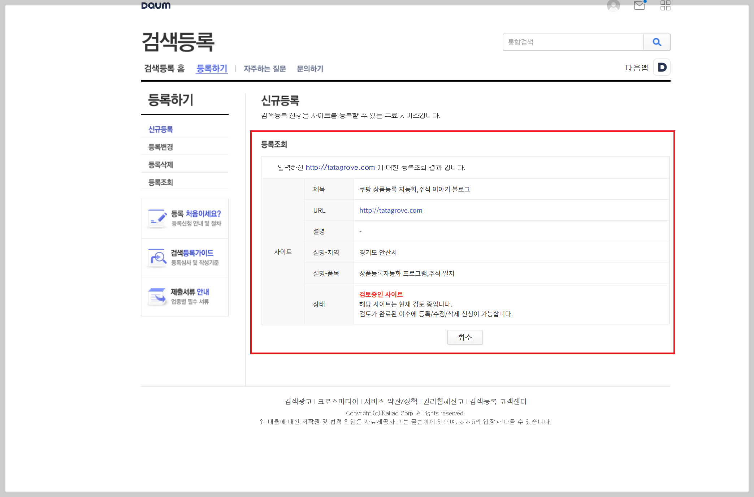Click the magnifier search button

tap(657, 42)
